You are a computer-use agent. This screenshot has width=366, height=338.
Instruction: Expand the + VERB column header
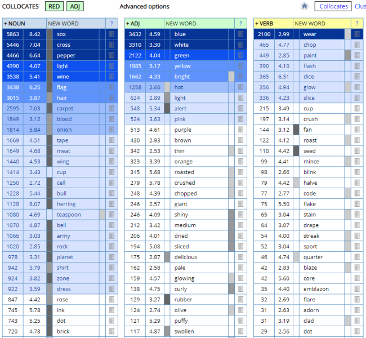(264, 24)
